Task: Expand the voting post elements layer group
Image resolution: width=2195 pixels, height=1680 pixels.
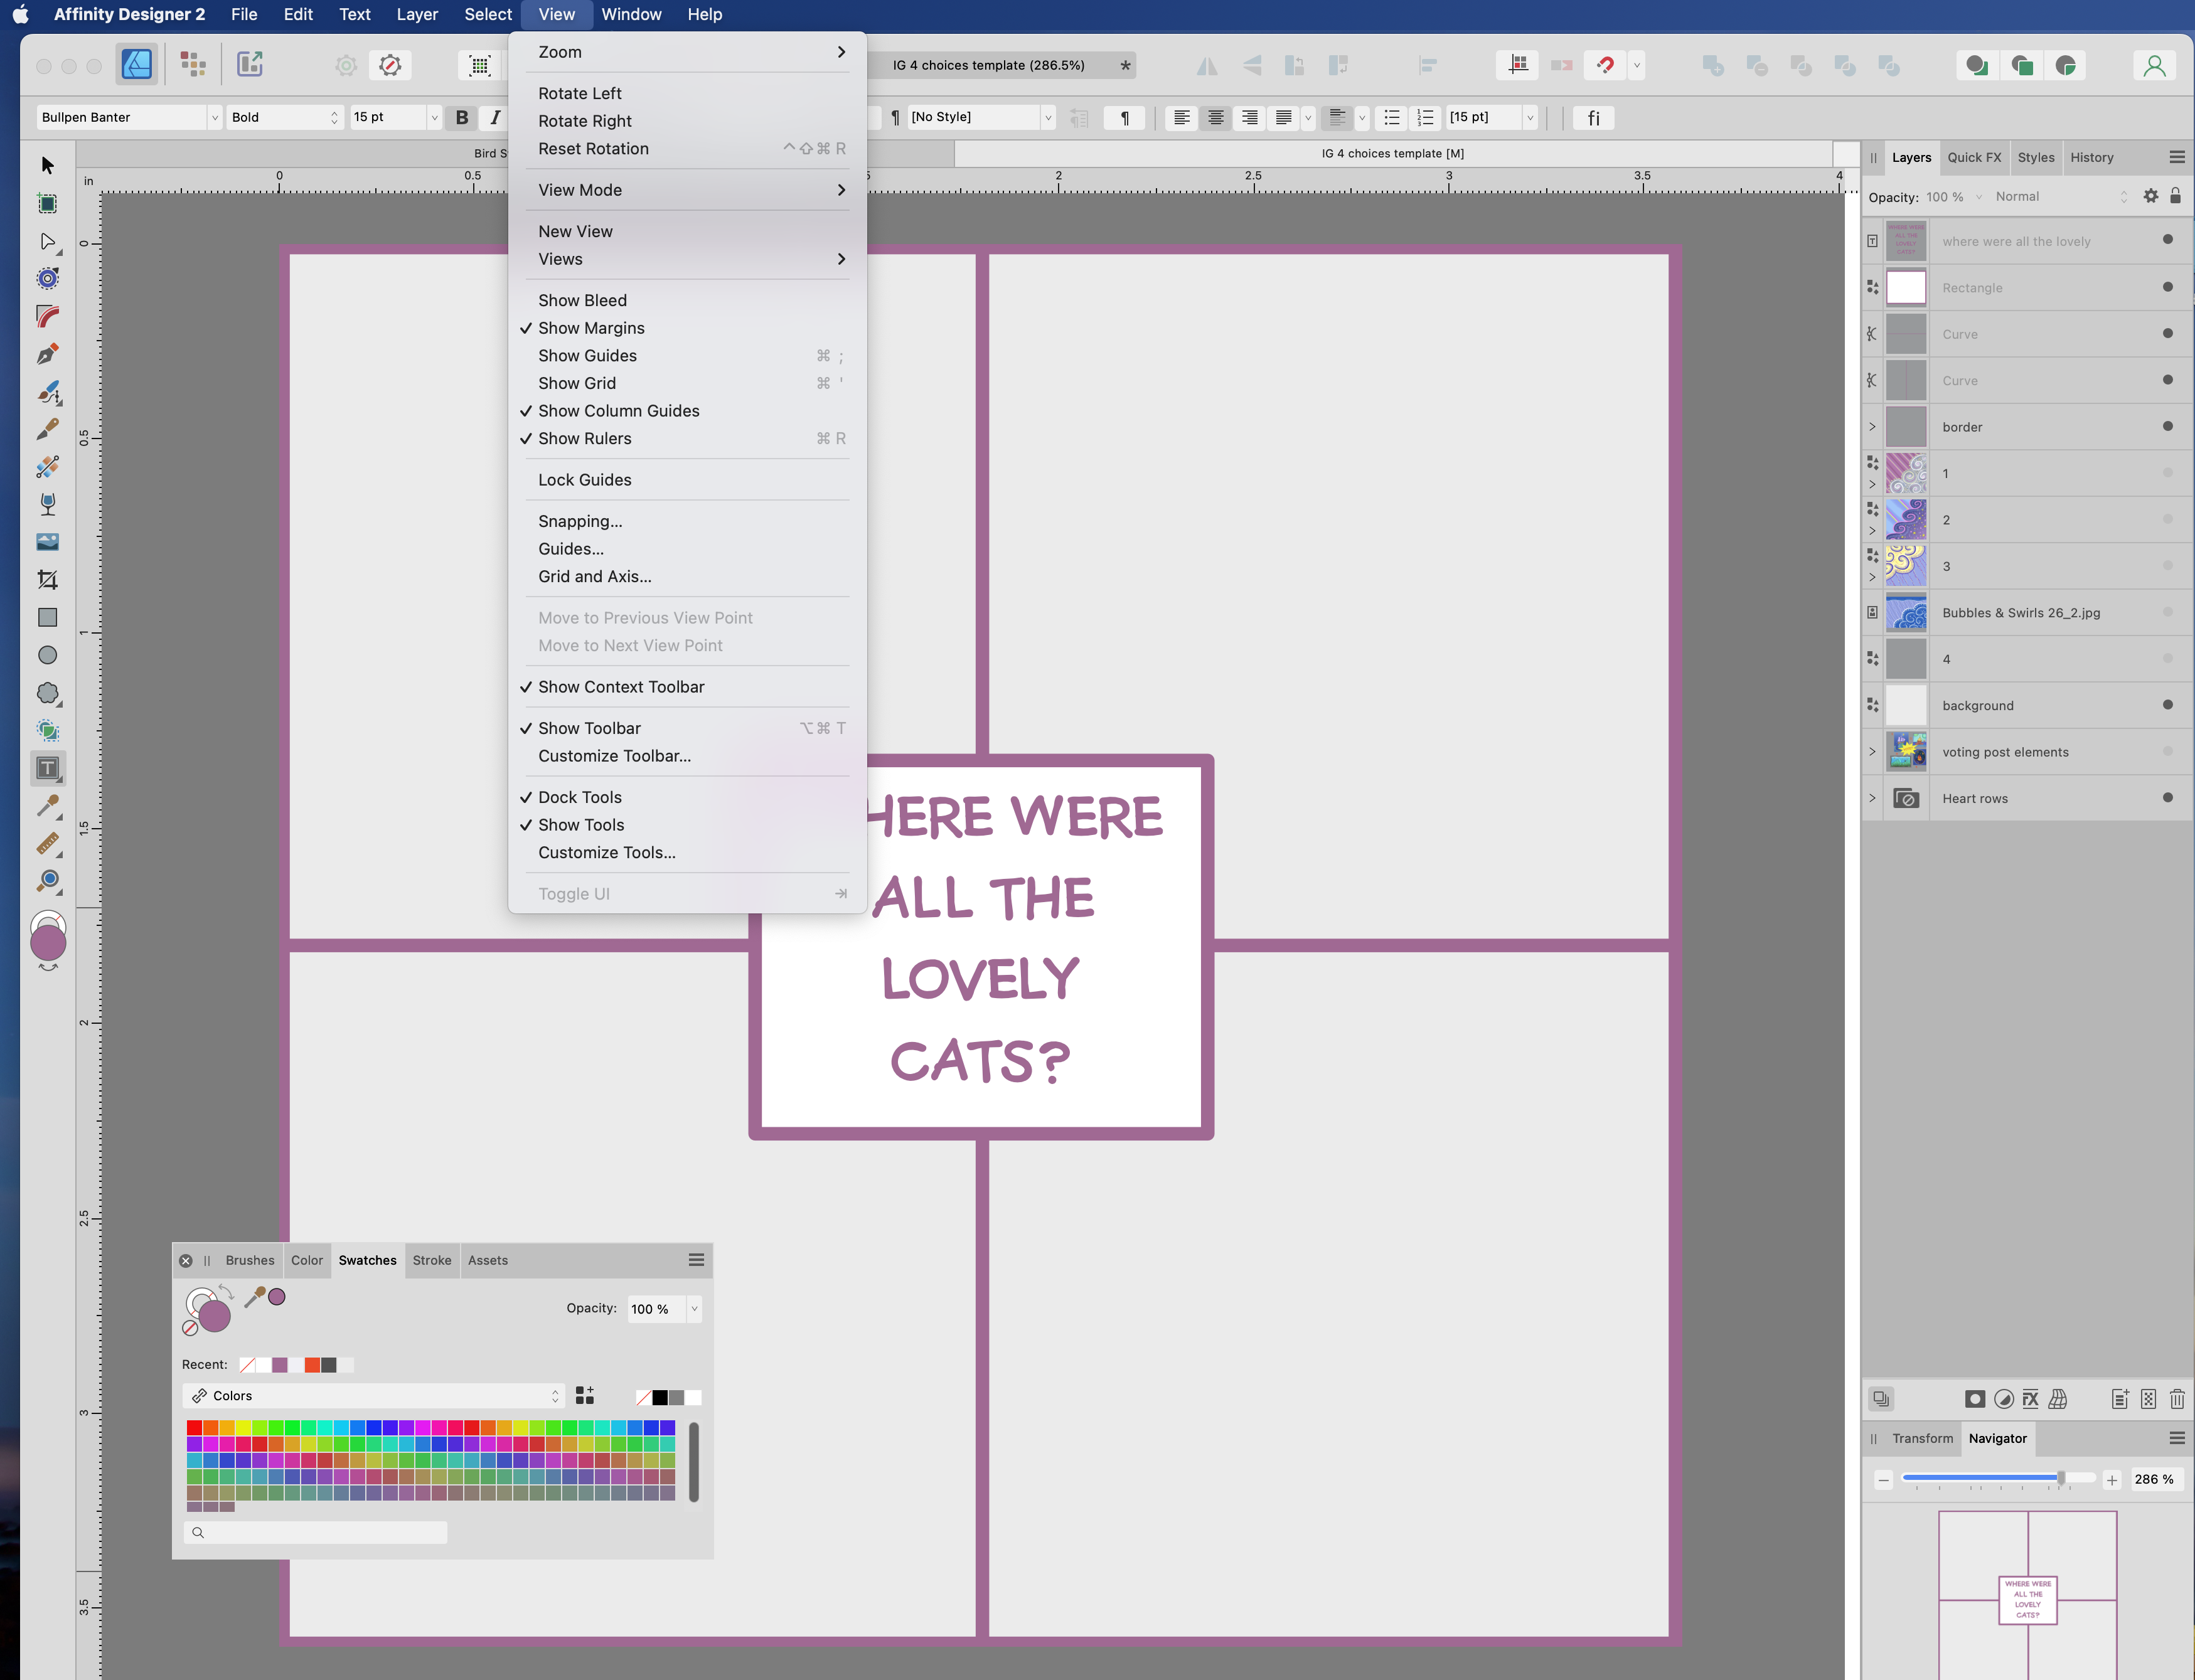Action: [1872, 752]
